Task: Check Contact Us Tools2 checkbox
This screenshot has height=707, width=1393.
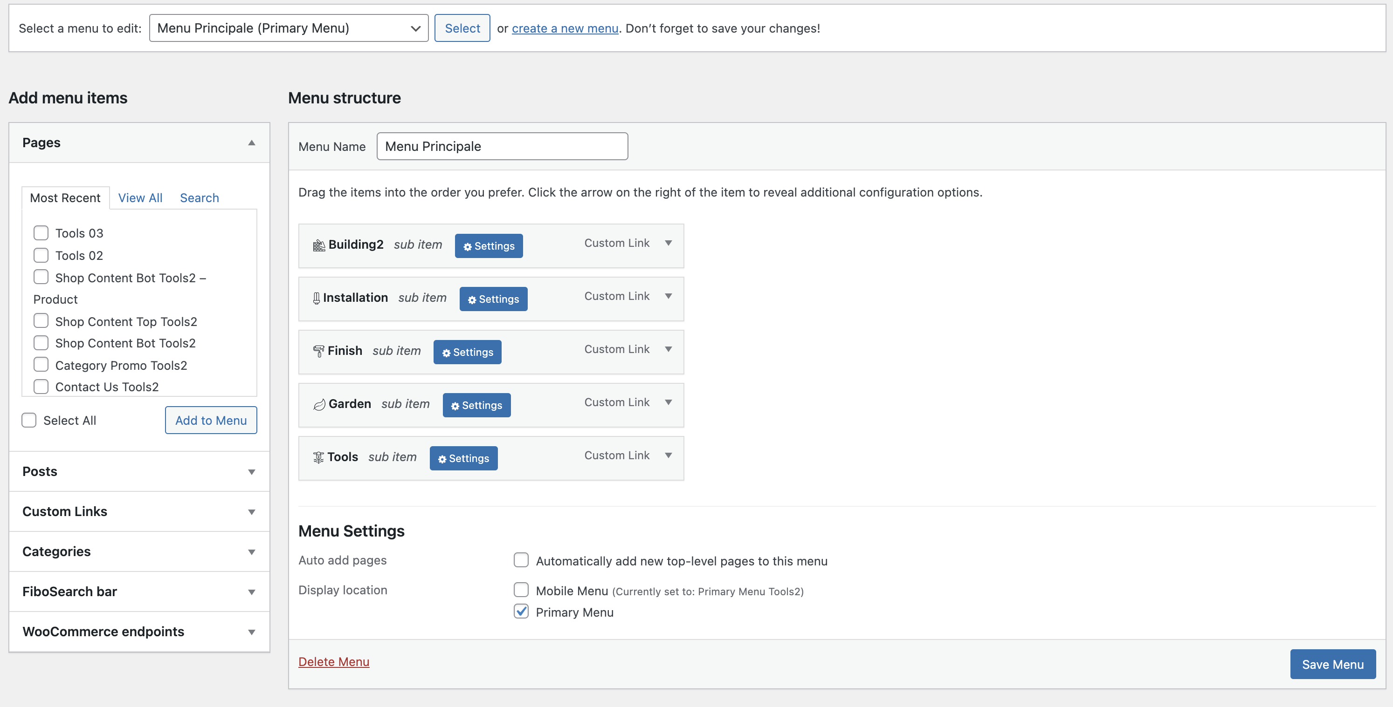Action: pyautogui.click(x=41, y=387)
